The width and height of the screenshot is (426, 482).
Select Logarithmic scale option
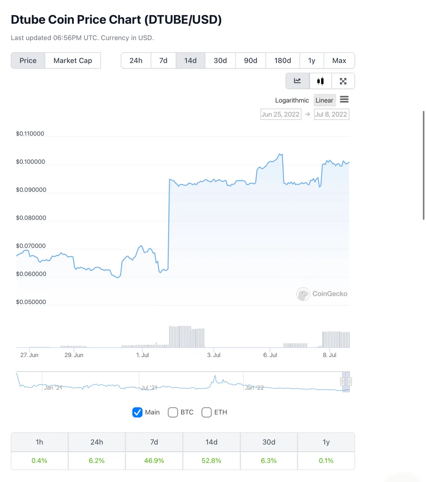292,100
